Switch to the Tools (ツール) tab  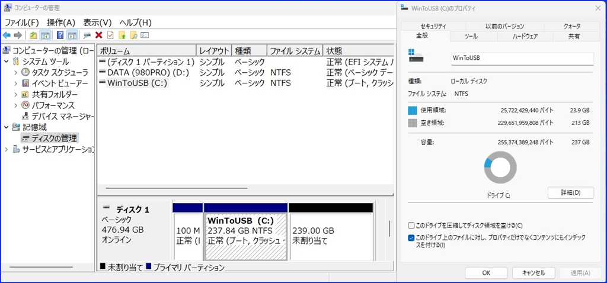474,36
